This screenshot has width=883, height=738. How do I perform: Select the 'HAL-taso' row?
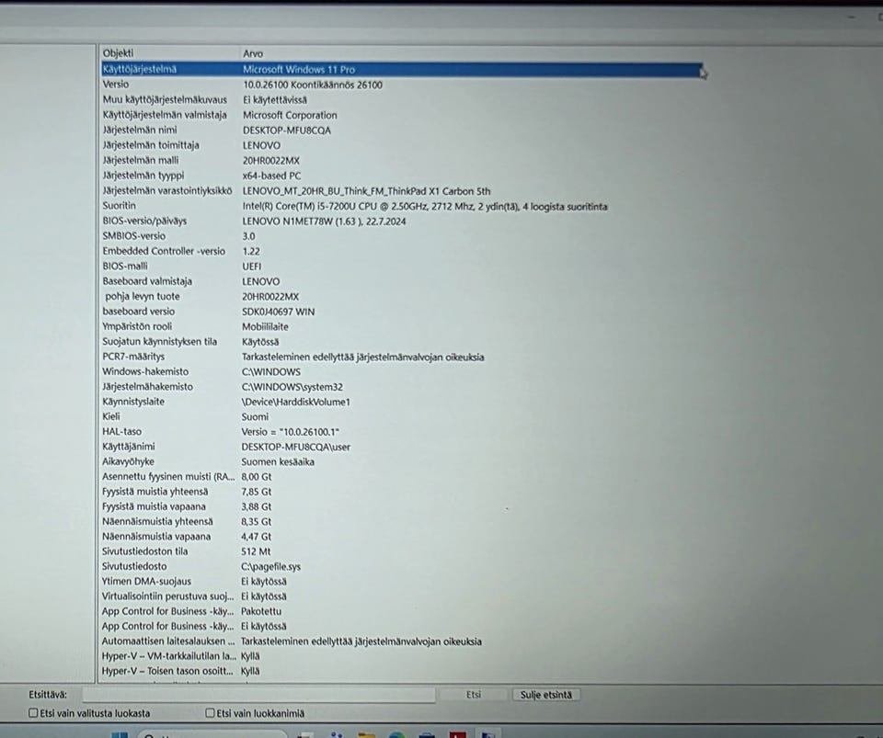(x=121, y=431)
